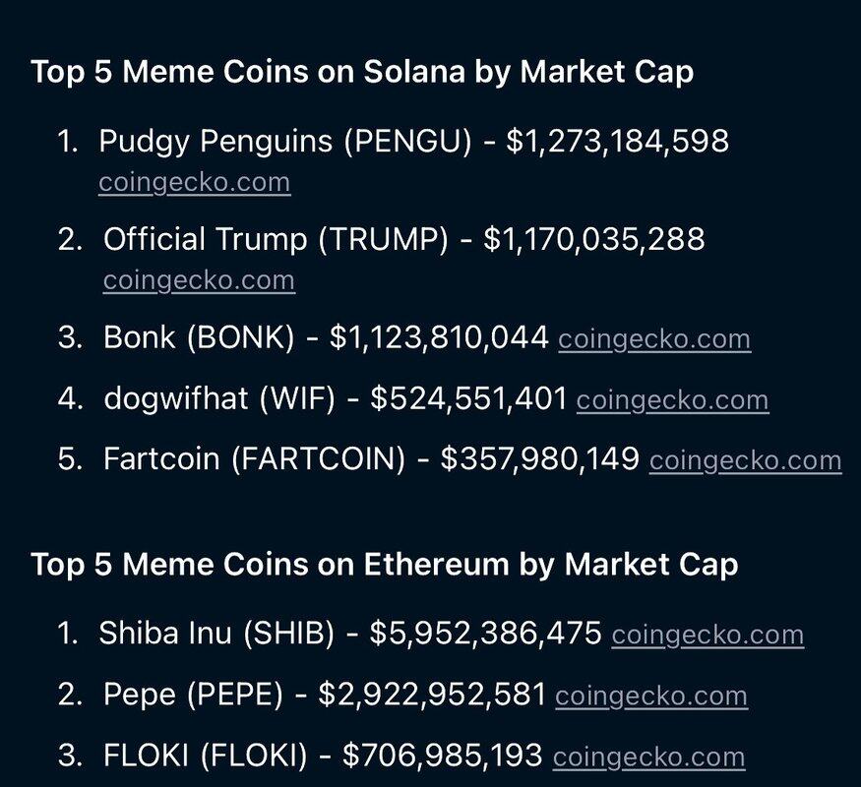This screenshot has width=861, height=787.
Task: Open the coingecko.com link under Pudgy Penguins
Action: [194, 183]
